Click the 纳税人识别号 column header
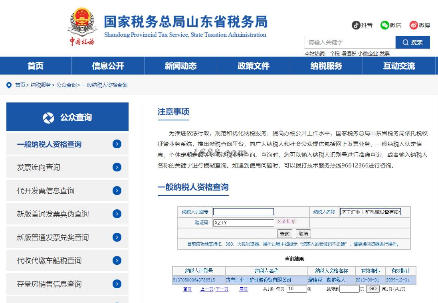 coord(199,271)
